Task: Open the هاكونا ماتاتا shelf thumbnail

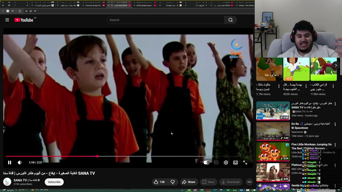Action: (269, 69)
